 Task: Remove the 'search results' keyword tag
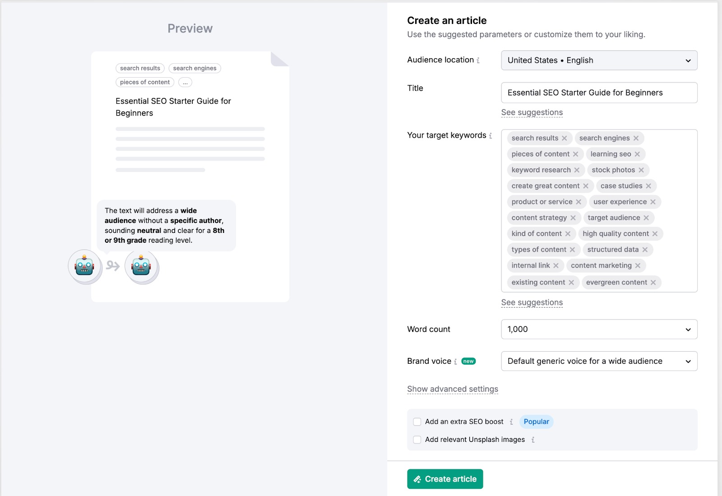click(x=565, y=138)
